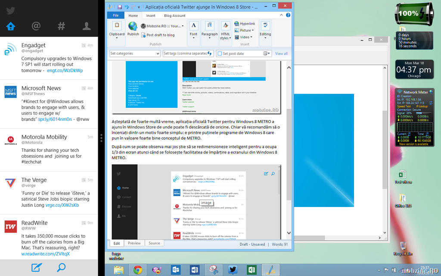Click the editor scroll down arrow

pos(289,233)
